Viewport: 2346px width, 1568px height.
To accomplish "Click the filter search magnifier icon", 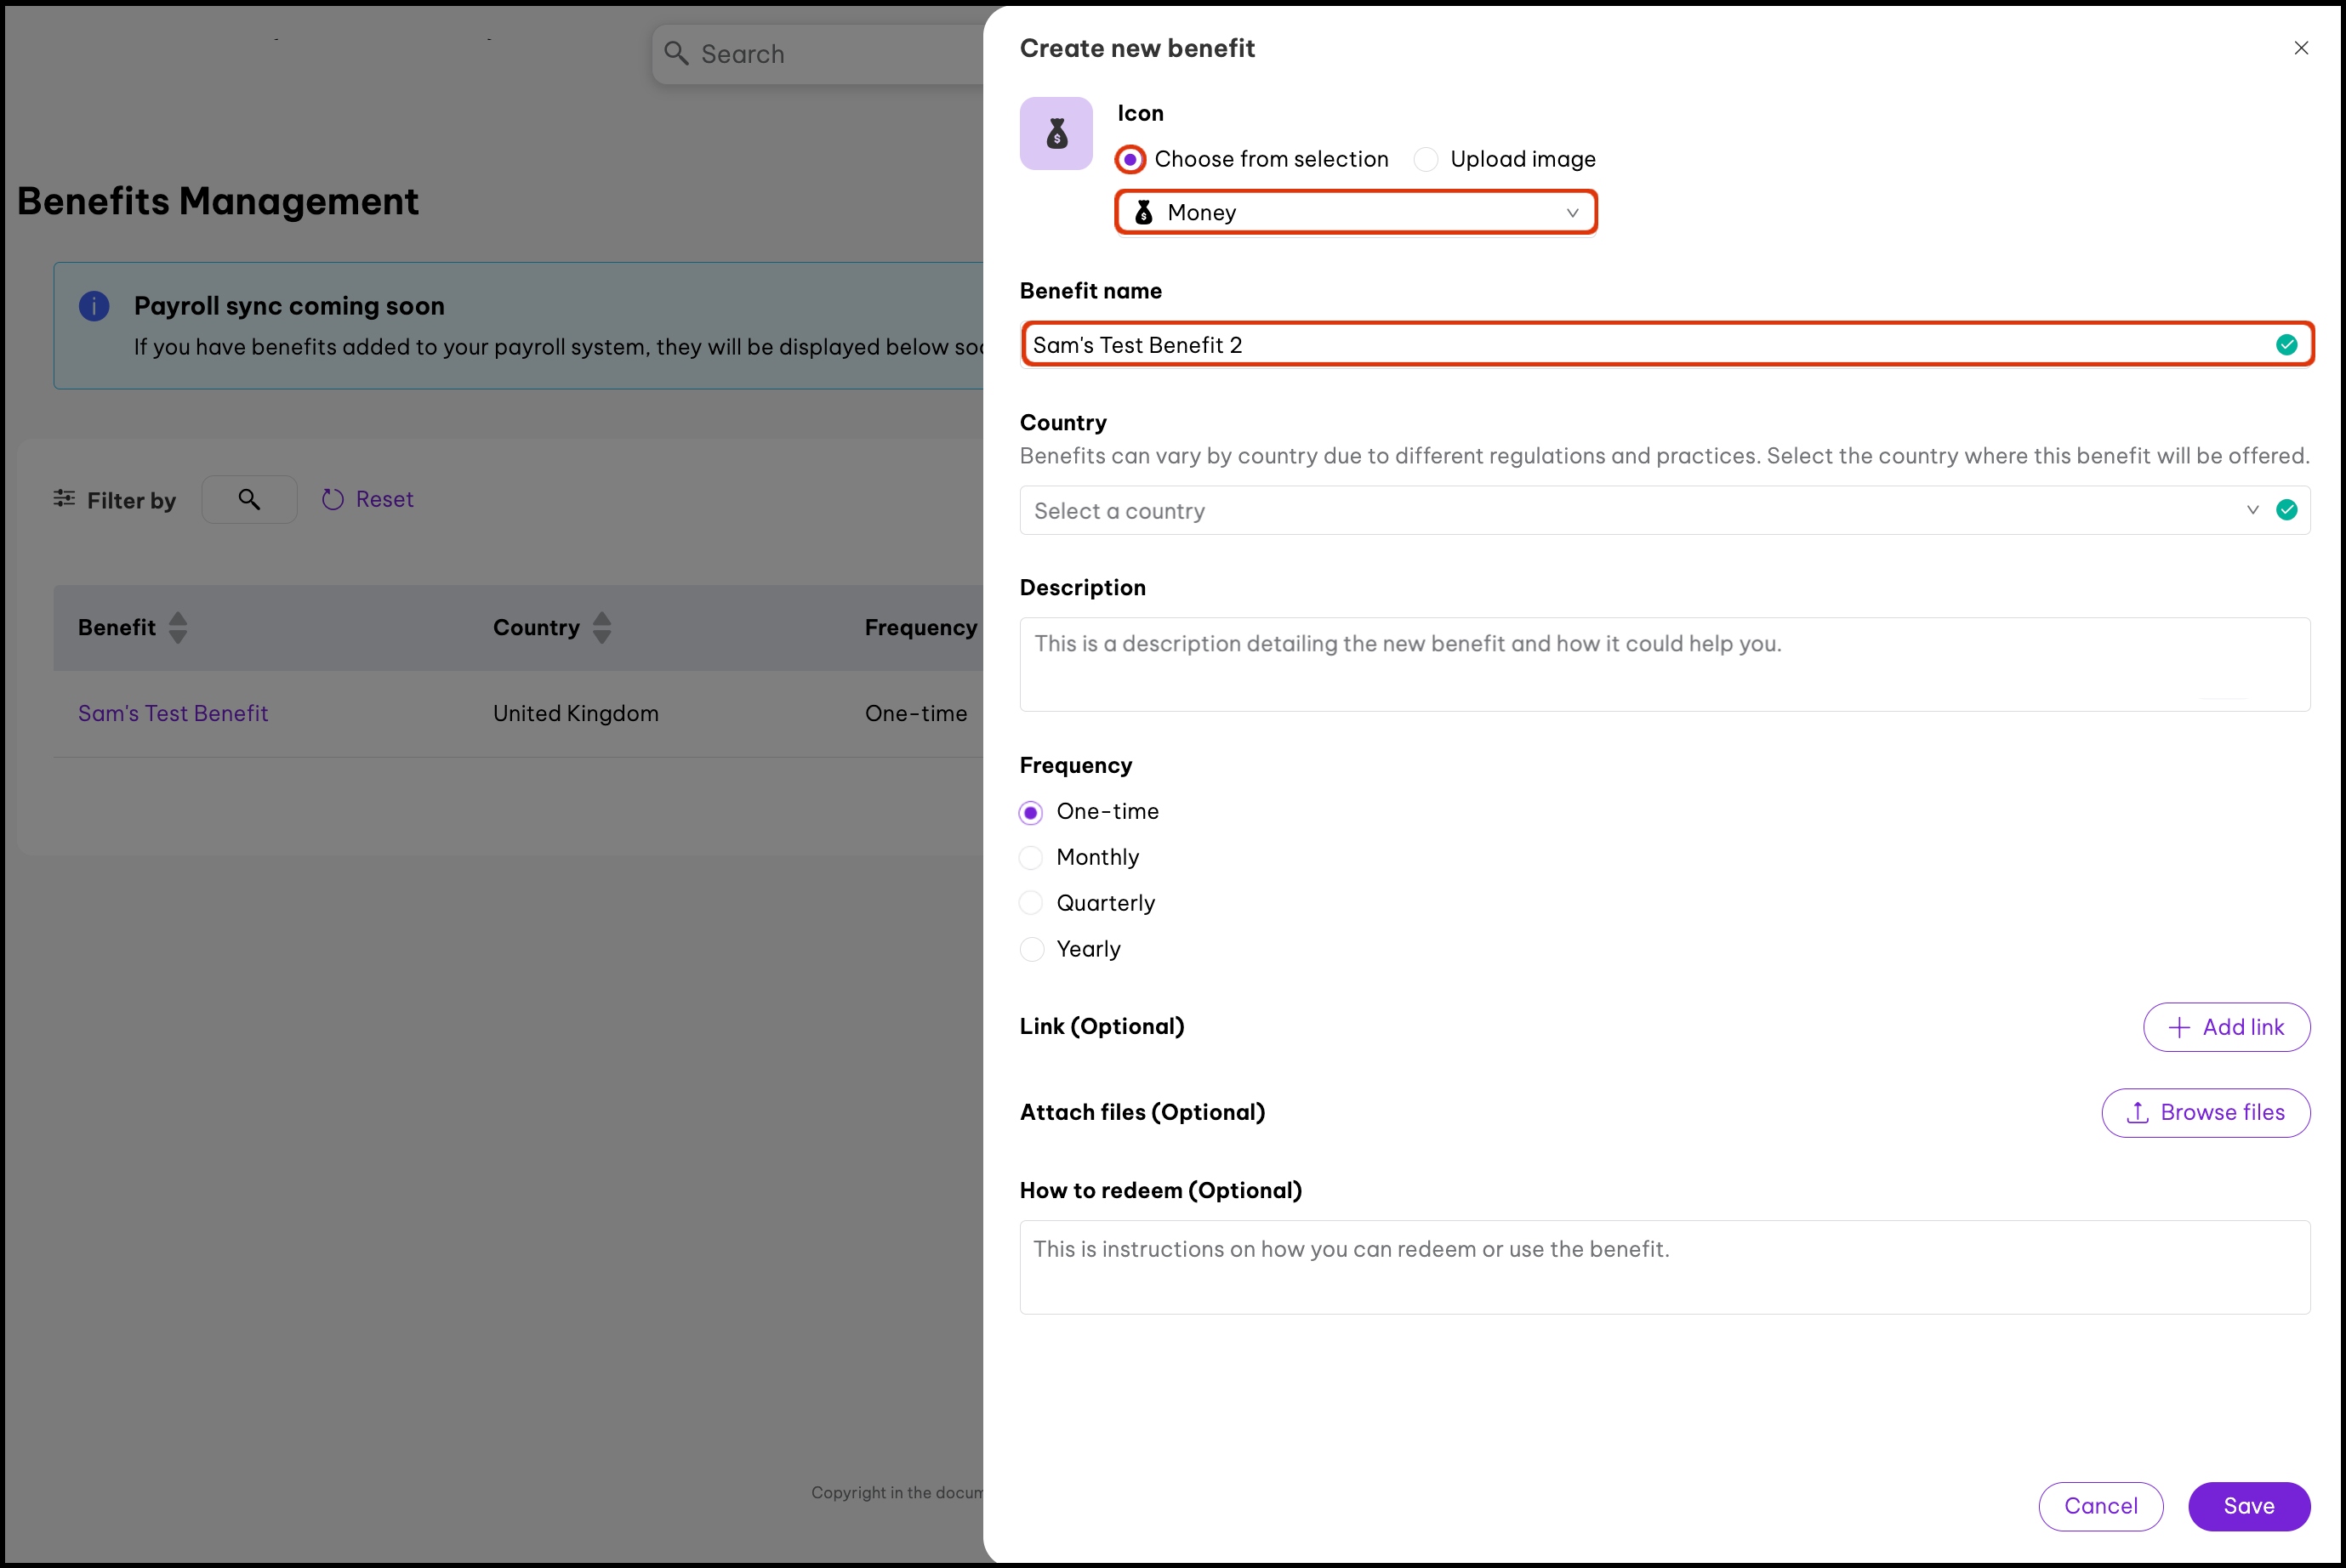I will [249, 499].
